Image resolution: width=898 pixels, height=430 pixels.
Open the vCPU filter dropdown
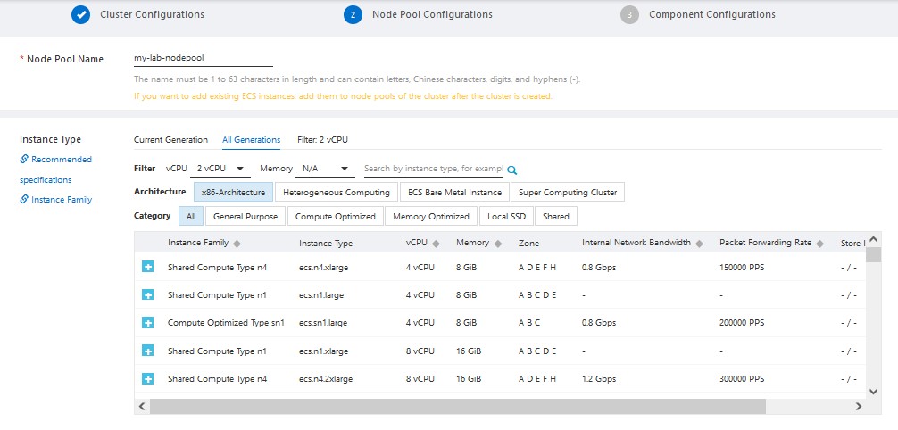221,169
